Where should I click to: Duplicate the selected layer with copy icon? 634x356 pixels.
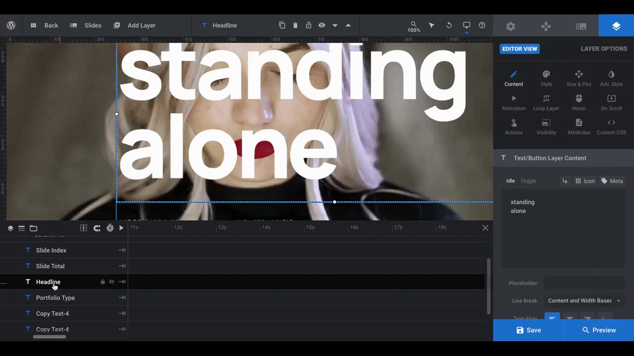(x=282, y=25)
